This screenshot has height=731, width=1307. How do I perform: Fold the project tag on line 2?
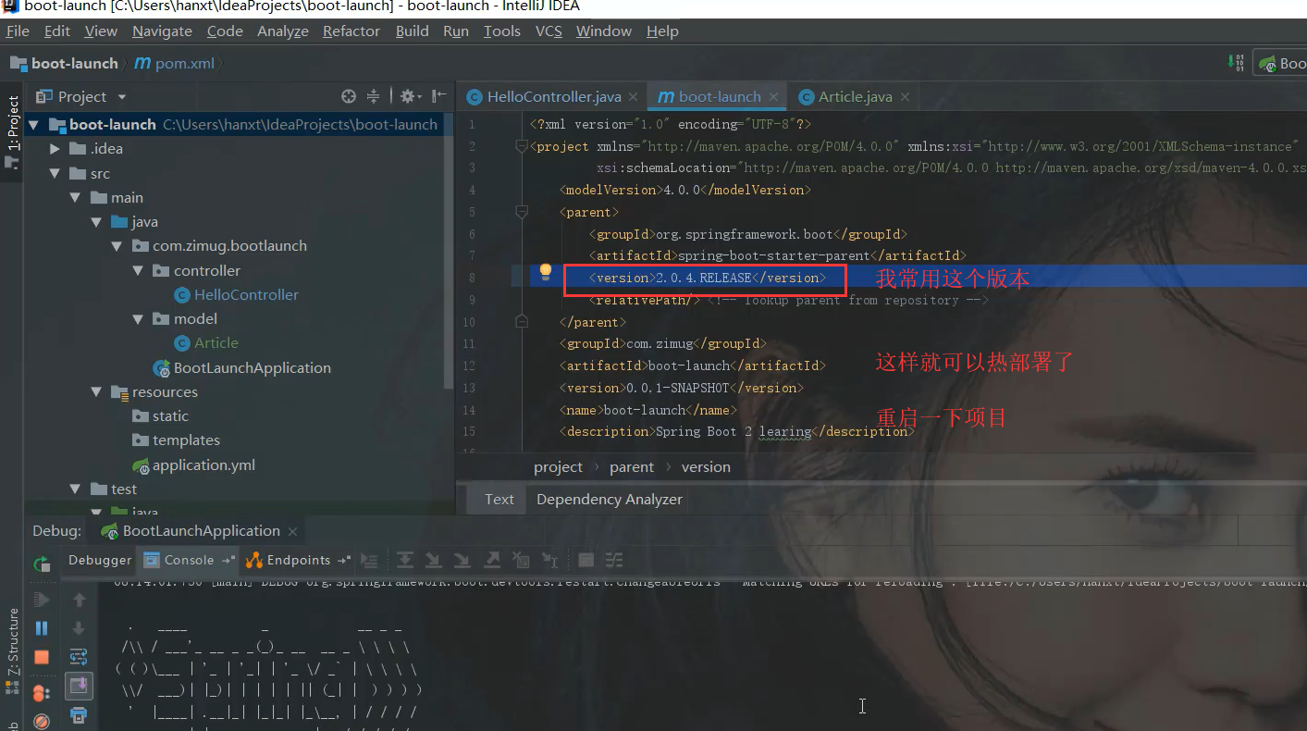[x=521, y=146]
